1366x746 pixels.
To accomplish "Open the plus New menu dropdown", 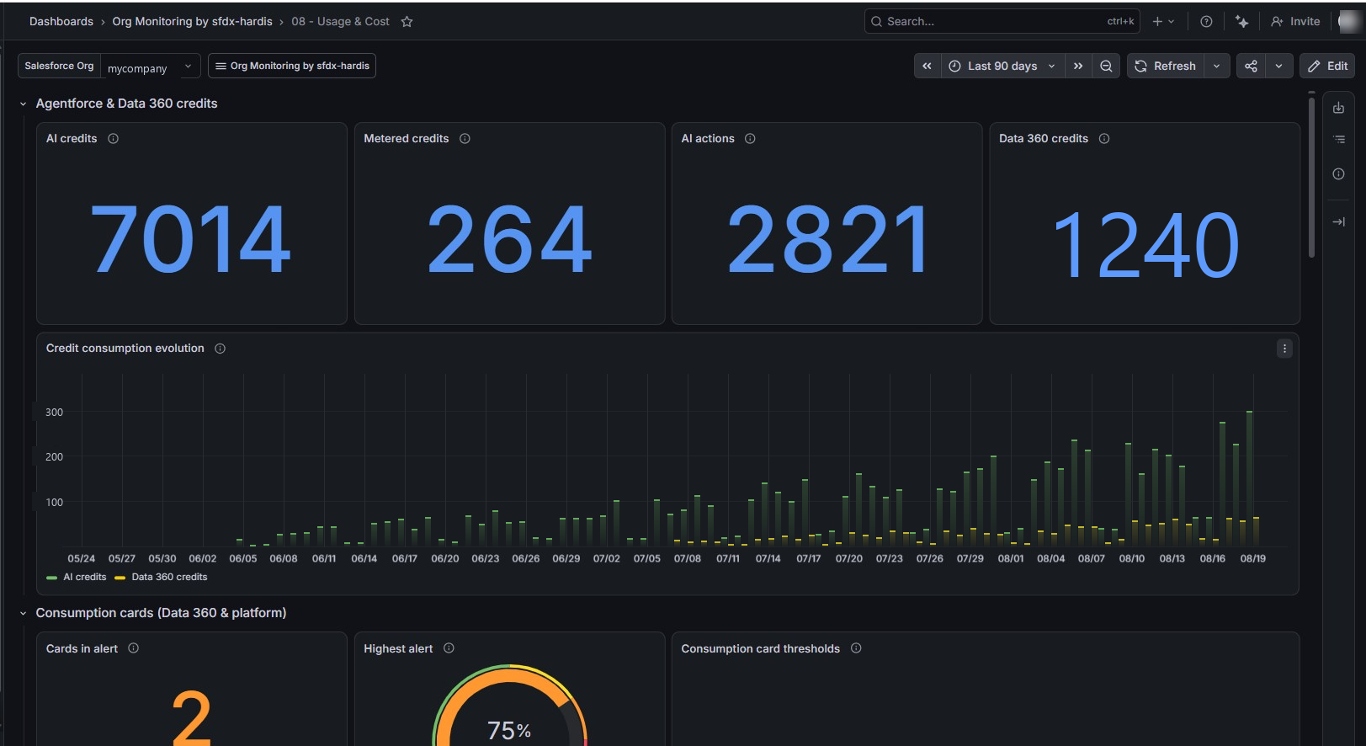I will (1163, 22).
